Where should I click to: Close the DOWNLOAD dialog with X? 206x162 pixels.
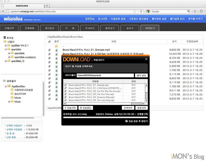(x=146, y=59)
